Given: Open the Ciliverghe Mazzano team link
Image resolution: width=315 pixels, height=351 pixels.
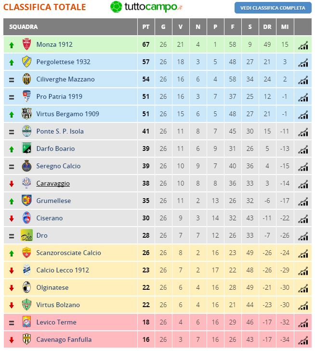Looking at the screenshot, I should (x=66, y=79).
